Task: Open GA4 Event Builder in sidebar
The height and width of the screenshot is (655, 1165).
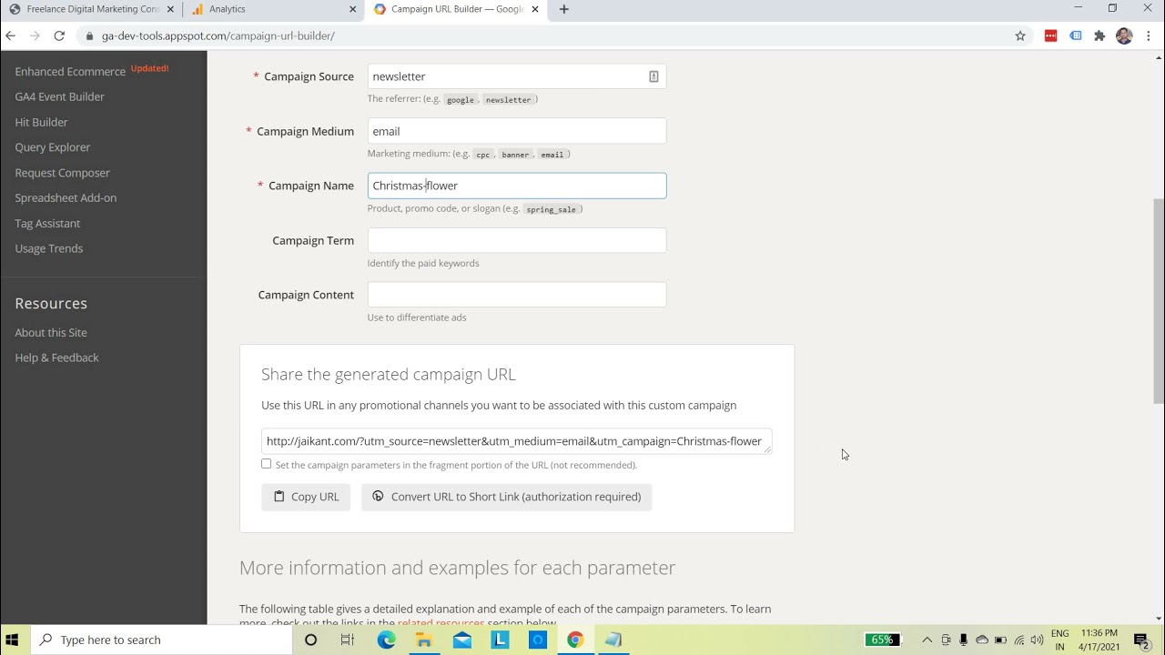Action: click(x=59, y=96)
